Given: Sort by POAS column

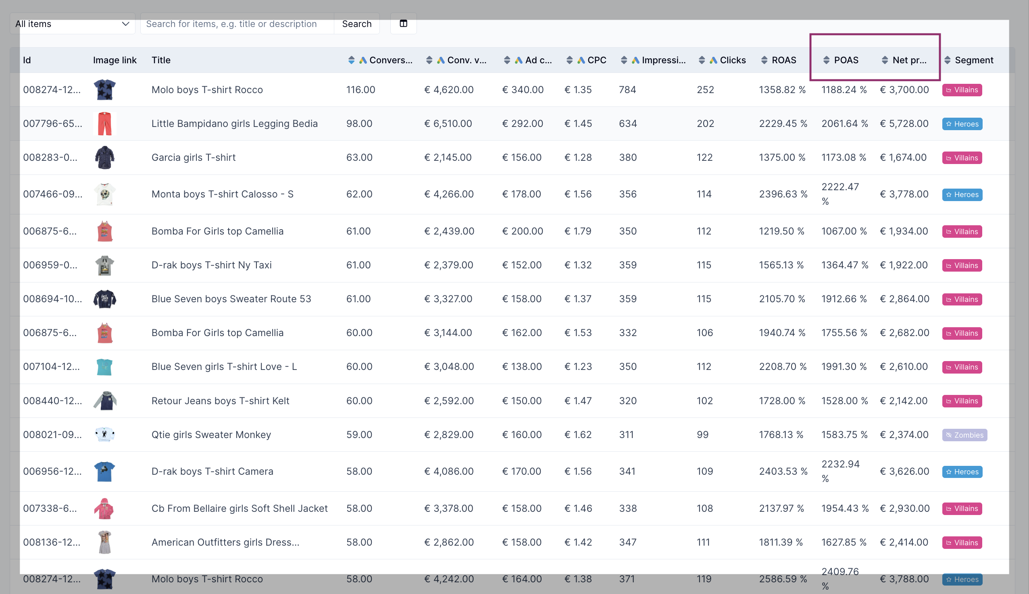Looking at the screenshot, I should (826, 60).
